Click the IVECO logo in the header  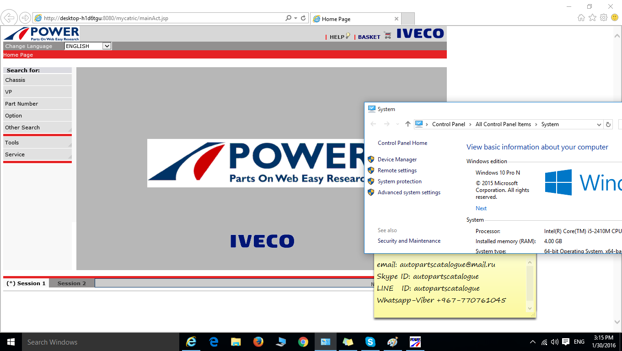(x=420, y=33)
